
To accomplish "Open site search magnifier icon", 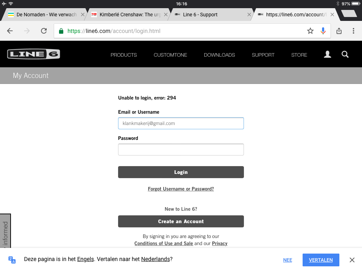I will [345, 55].
